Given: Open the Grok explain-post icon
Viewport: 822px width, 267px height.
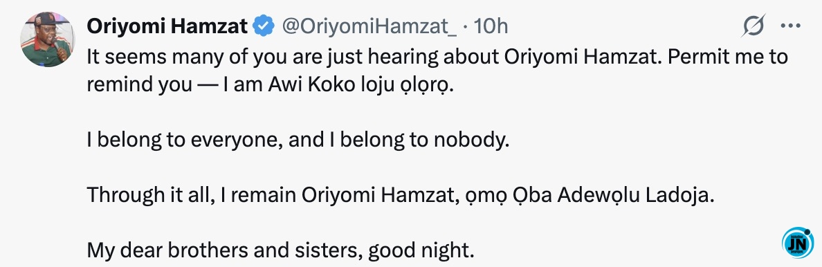Looking at the screenshot, I should (x=753, y=25).
